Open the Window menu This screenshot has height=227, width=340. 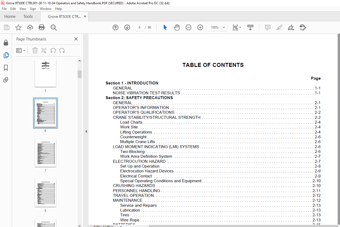coord(46,9)
